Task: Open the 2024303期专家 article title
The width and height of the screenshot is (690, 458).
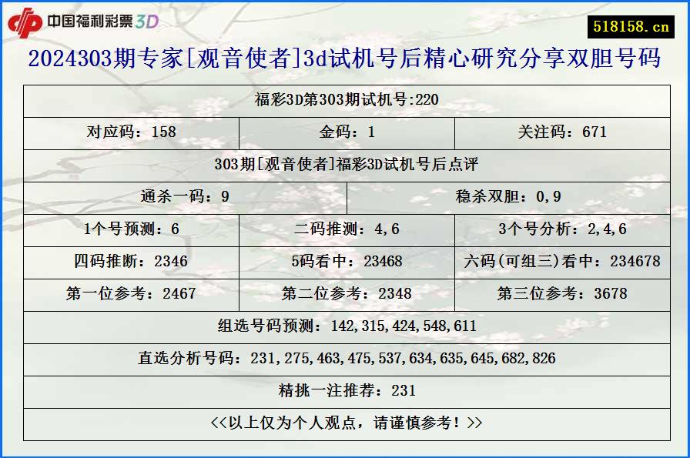Action: click(345, 65)
